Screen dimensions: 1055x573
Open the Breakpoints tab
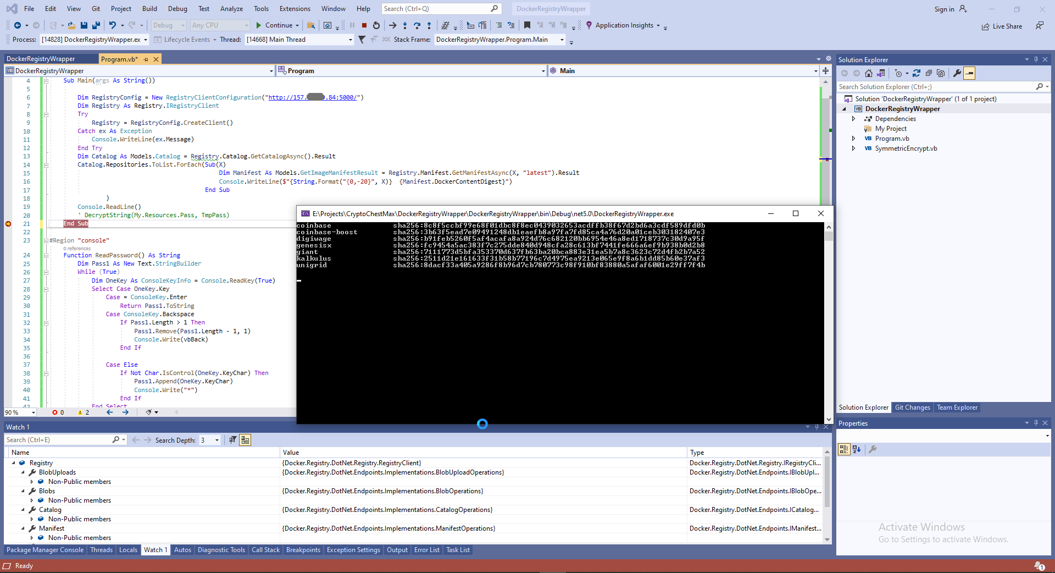(x=303, y=550)
